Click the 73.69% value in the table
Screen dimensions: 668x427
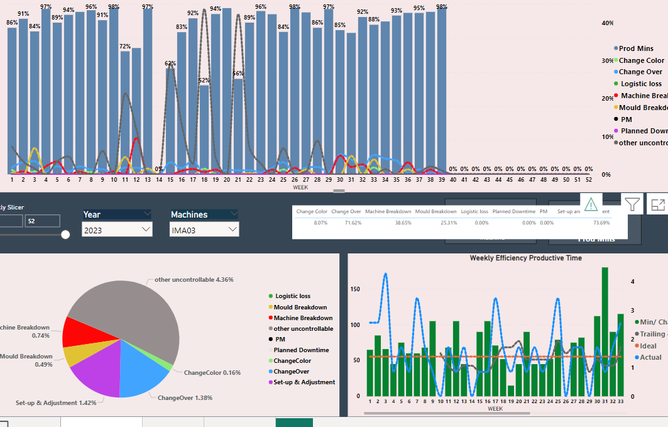601,223
